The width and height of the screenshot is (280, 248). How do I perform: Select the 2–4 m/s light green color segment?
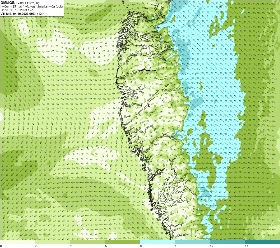point(53,242)
